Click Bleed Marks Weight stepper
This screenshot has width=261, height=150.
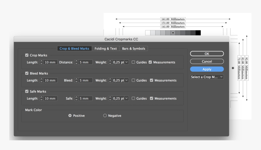coord(110,80)
